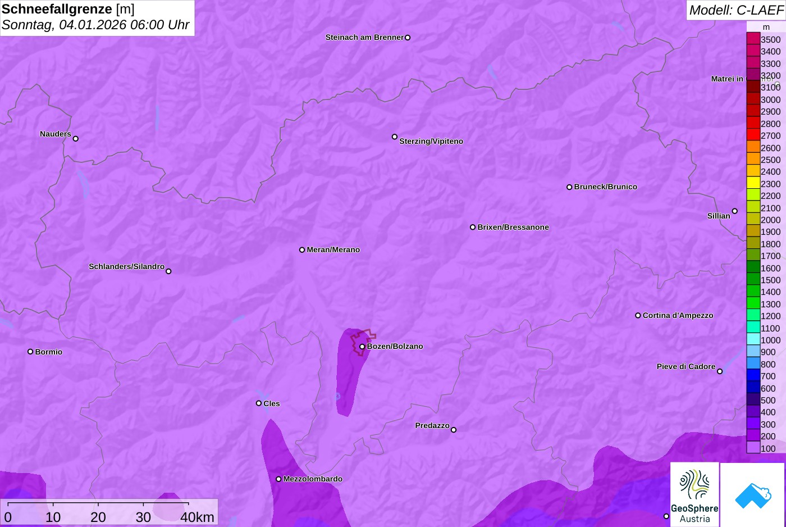Click the Predazzo marker dot
Image resolution: width=786 pixels, height=527 pixels.
[454, 430]
